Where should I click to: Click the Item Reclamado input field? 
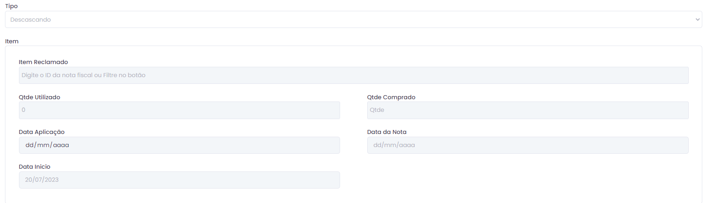pyautogui.click(x=353, y=75)
